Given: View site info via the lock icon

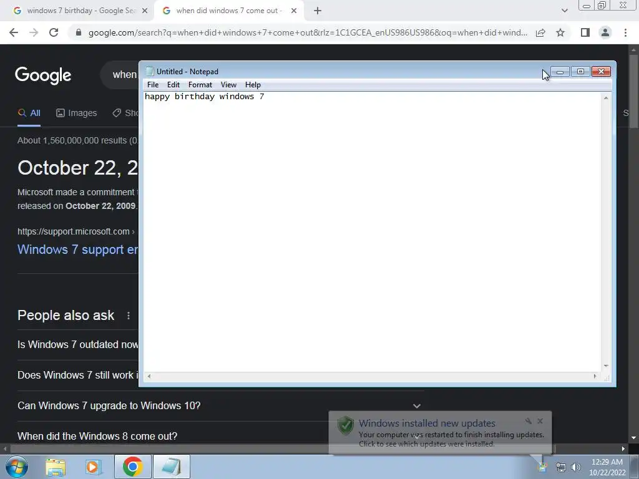Looking at the screenshot, I should pos(79,32).
